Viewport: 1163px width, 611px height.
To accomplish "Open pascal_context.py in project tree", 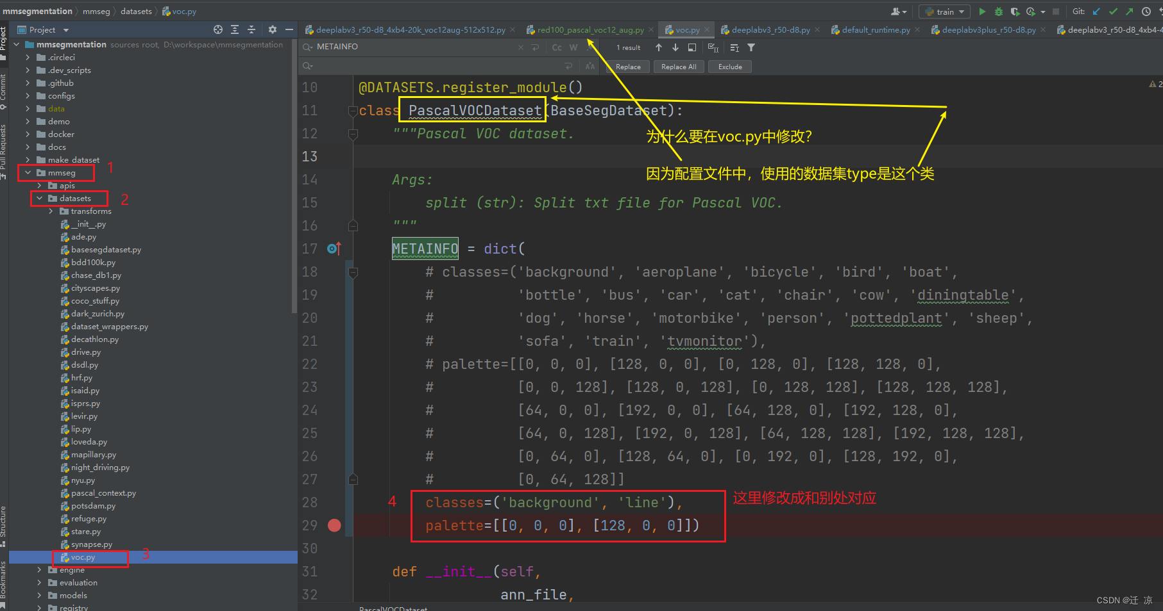I will point(103,493).
